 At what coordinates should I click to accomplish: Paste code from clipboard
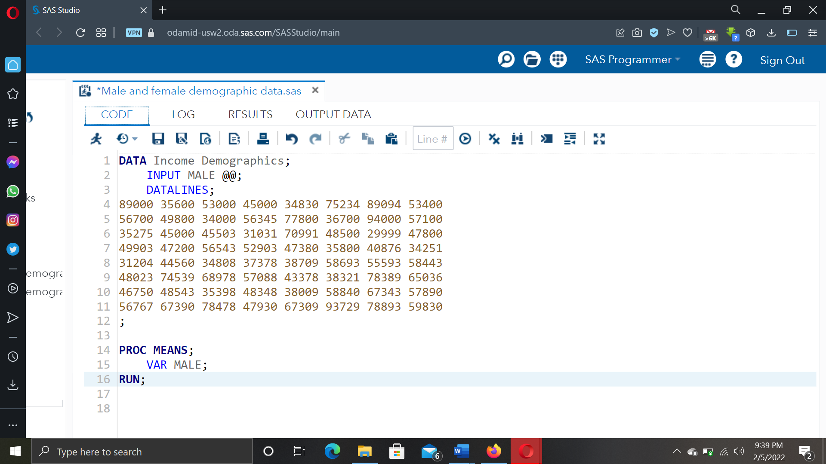[391, 138]
